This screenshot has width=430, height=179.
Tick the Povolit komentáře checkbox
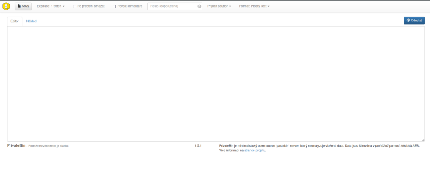pyautogui.click(x=114, y=7)
